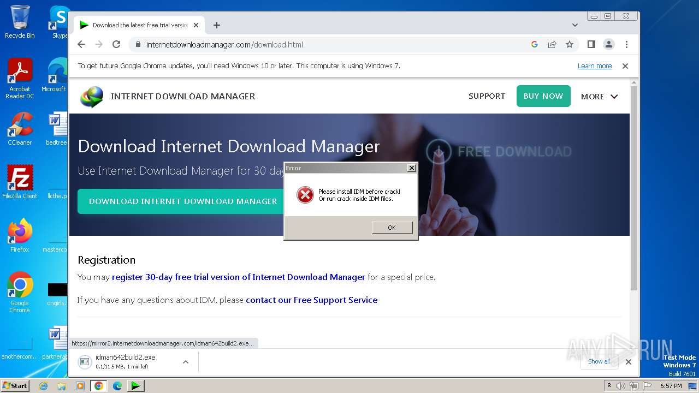
Task: Close the downloads bar
Action: (629, 361)
